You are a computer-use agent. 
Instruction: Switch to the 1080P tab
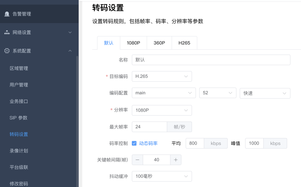(x=133, y=43)
